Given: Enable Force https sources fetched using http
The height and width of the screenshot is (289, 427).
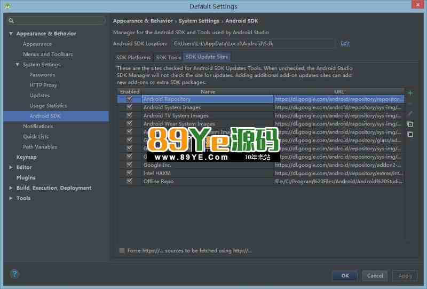Looking at the screenshot, I should pos(122,251).
